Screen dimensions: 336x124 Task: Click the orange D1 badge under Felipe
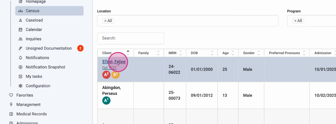[115, 75]
